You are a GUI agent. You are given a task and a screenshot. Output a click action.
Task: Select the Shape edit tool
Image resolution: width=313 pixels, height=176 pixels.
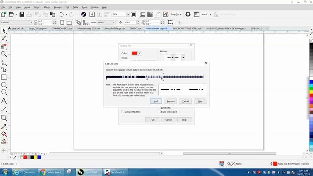(4, 38)
